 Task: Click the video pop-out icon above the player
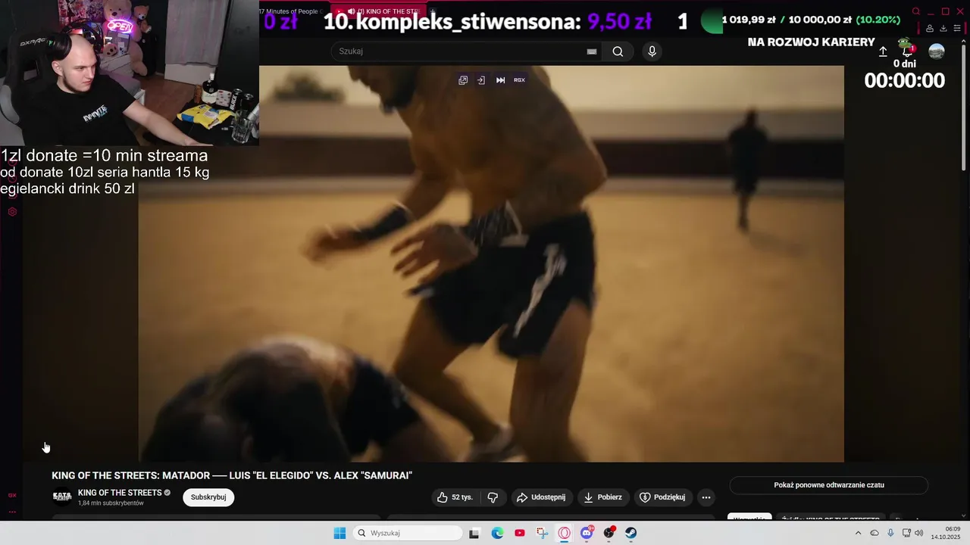point(463,80)
